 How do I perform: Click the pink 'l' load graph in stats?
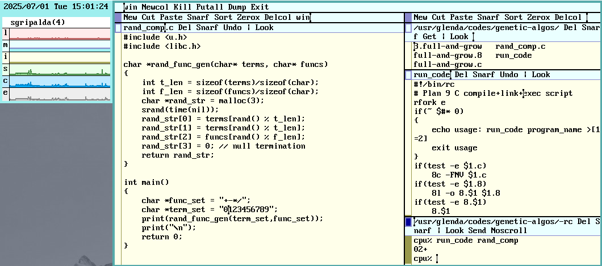click(x=60, y=33)
